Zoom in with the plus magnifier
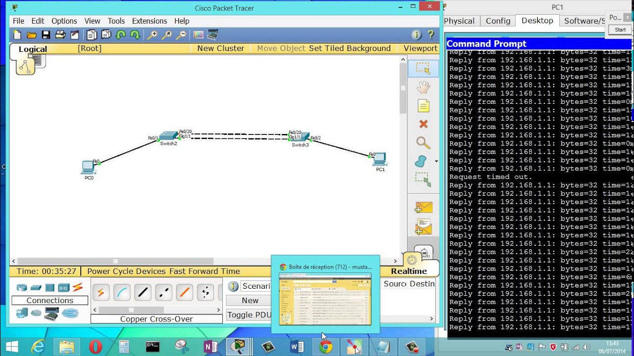This screenshot has width=634, height=356. [153, 35]
